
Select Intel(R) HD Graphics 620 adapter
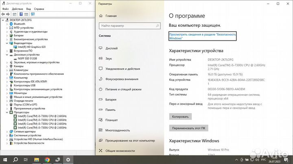(32, 47)
